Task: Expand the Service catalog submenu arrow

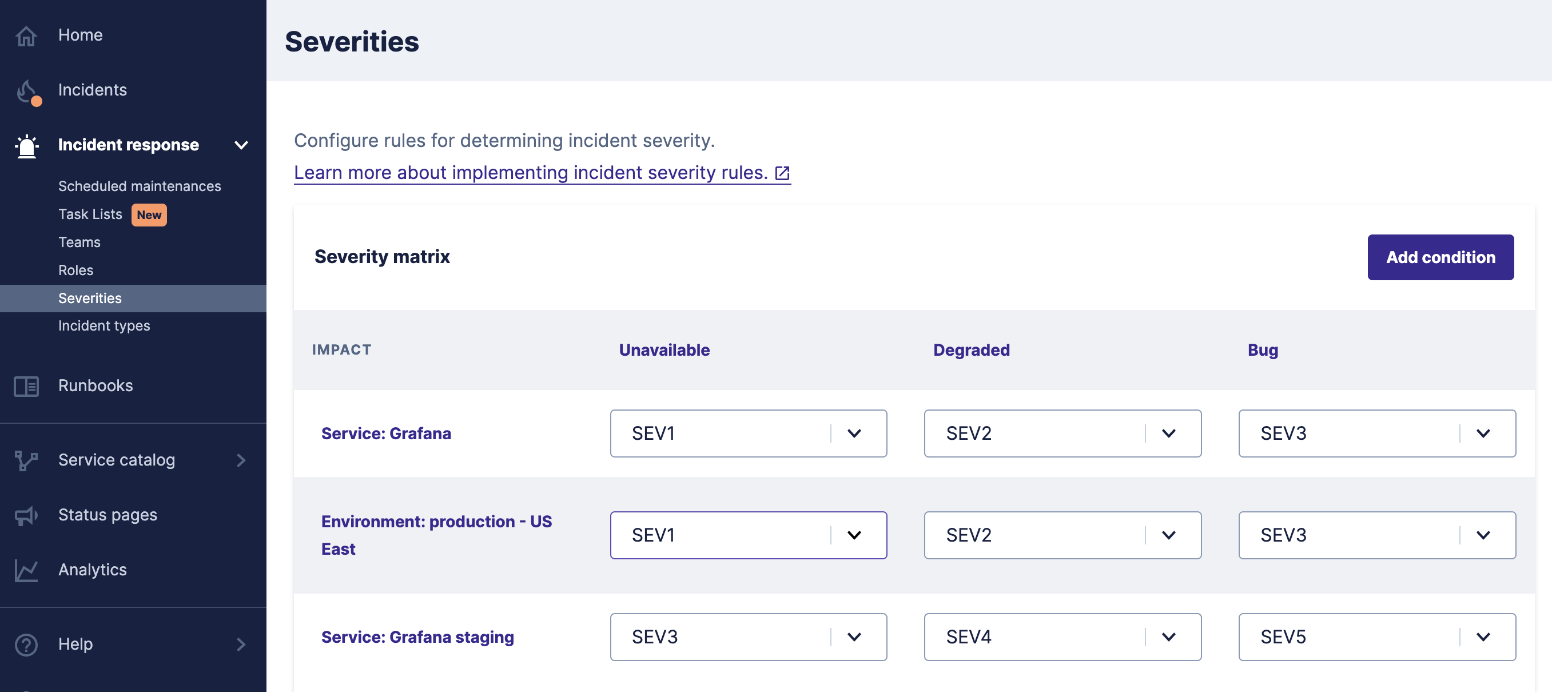Action: [241, 460]
